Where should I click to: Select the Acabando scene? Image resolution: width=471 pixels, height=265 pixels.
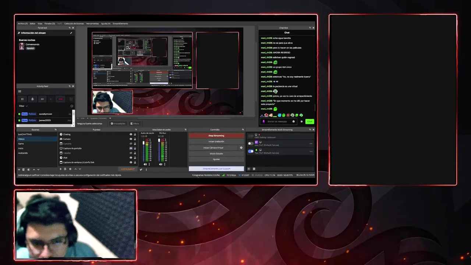tap(37, 153)
